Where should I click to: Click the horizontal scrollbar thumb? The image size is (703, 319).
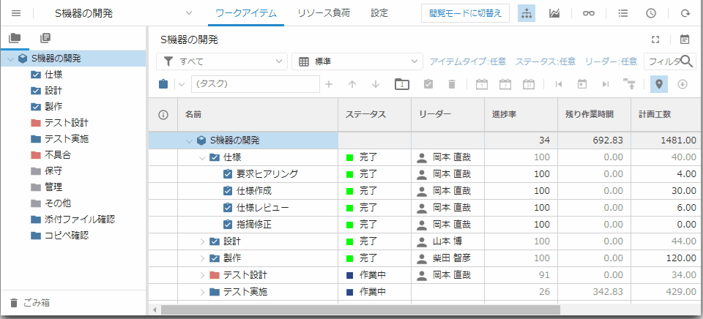pyautogui.click(x=360, y=309)
